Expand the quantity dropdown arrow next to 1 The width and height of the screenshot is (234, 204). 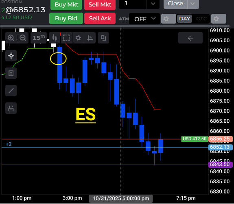coord(153,4)
